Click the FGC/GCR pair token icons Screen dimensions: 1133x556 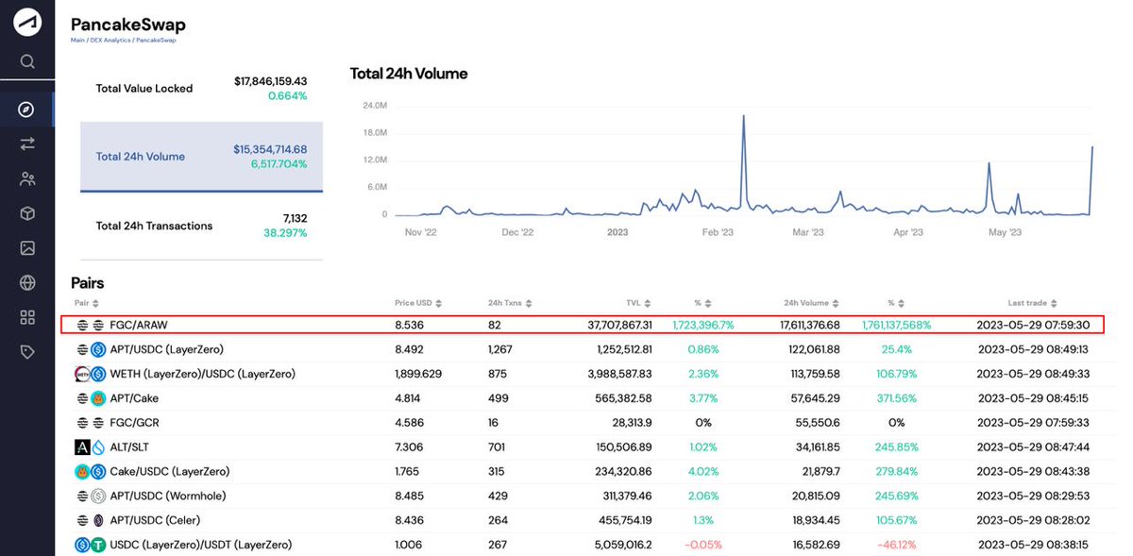point(91,423)
